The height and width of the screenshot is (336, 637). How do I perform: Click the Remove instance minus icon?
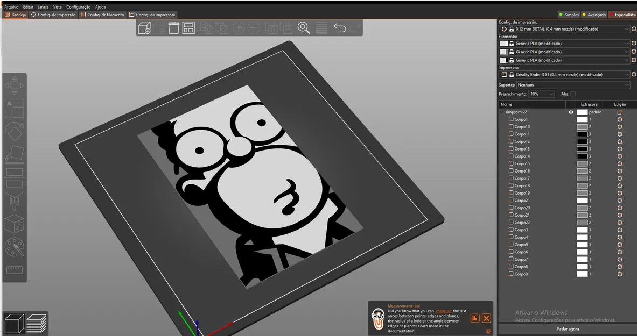pos(254,28)
